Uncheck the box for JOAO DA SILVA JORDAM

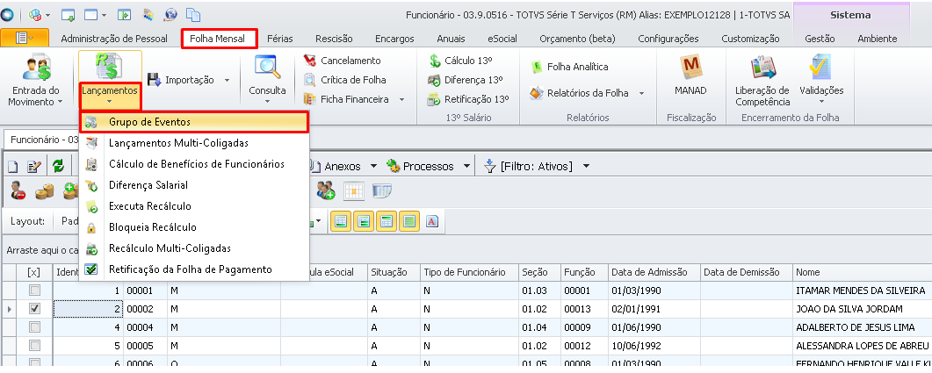click(x=35, y=309)
